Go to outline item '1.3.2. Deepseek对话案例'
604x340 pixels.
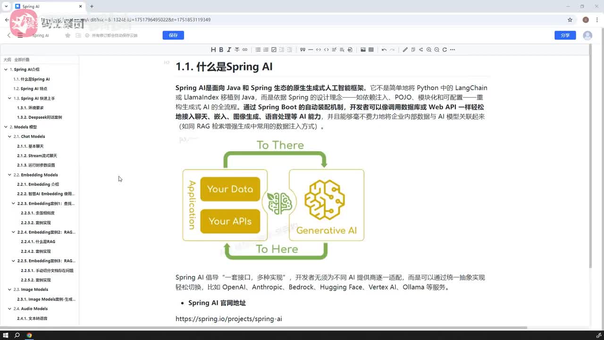40,117
